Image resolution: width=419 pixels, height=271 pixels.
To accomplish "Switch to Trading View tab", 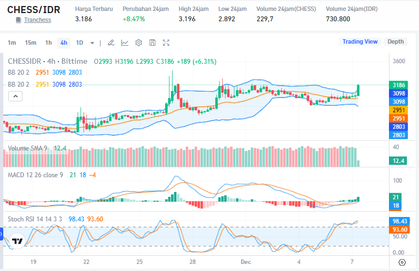I will point(360,41).
